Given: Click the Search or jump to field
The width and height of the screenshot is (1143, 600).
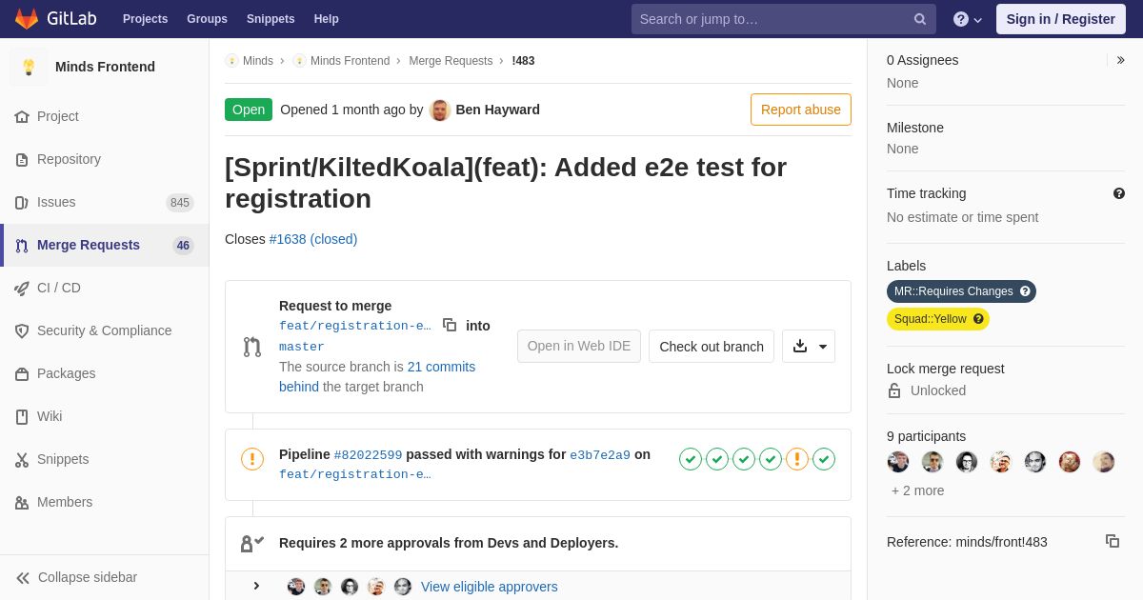Looking at the screenshot, I should coord(784,19).
